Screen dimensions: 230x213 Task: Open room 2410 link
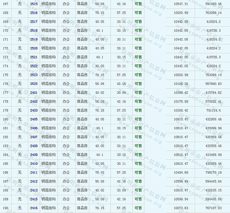tap(34, 164)
